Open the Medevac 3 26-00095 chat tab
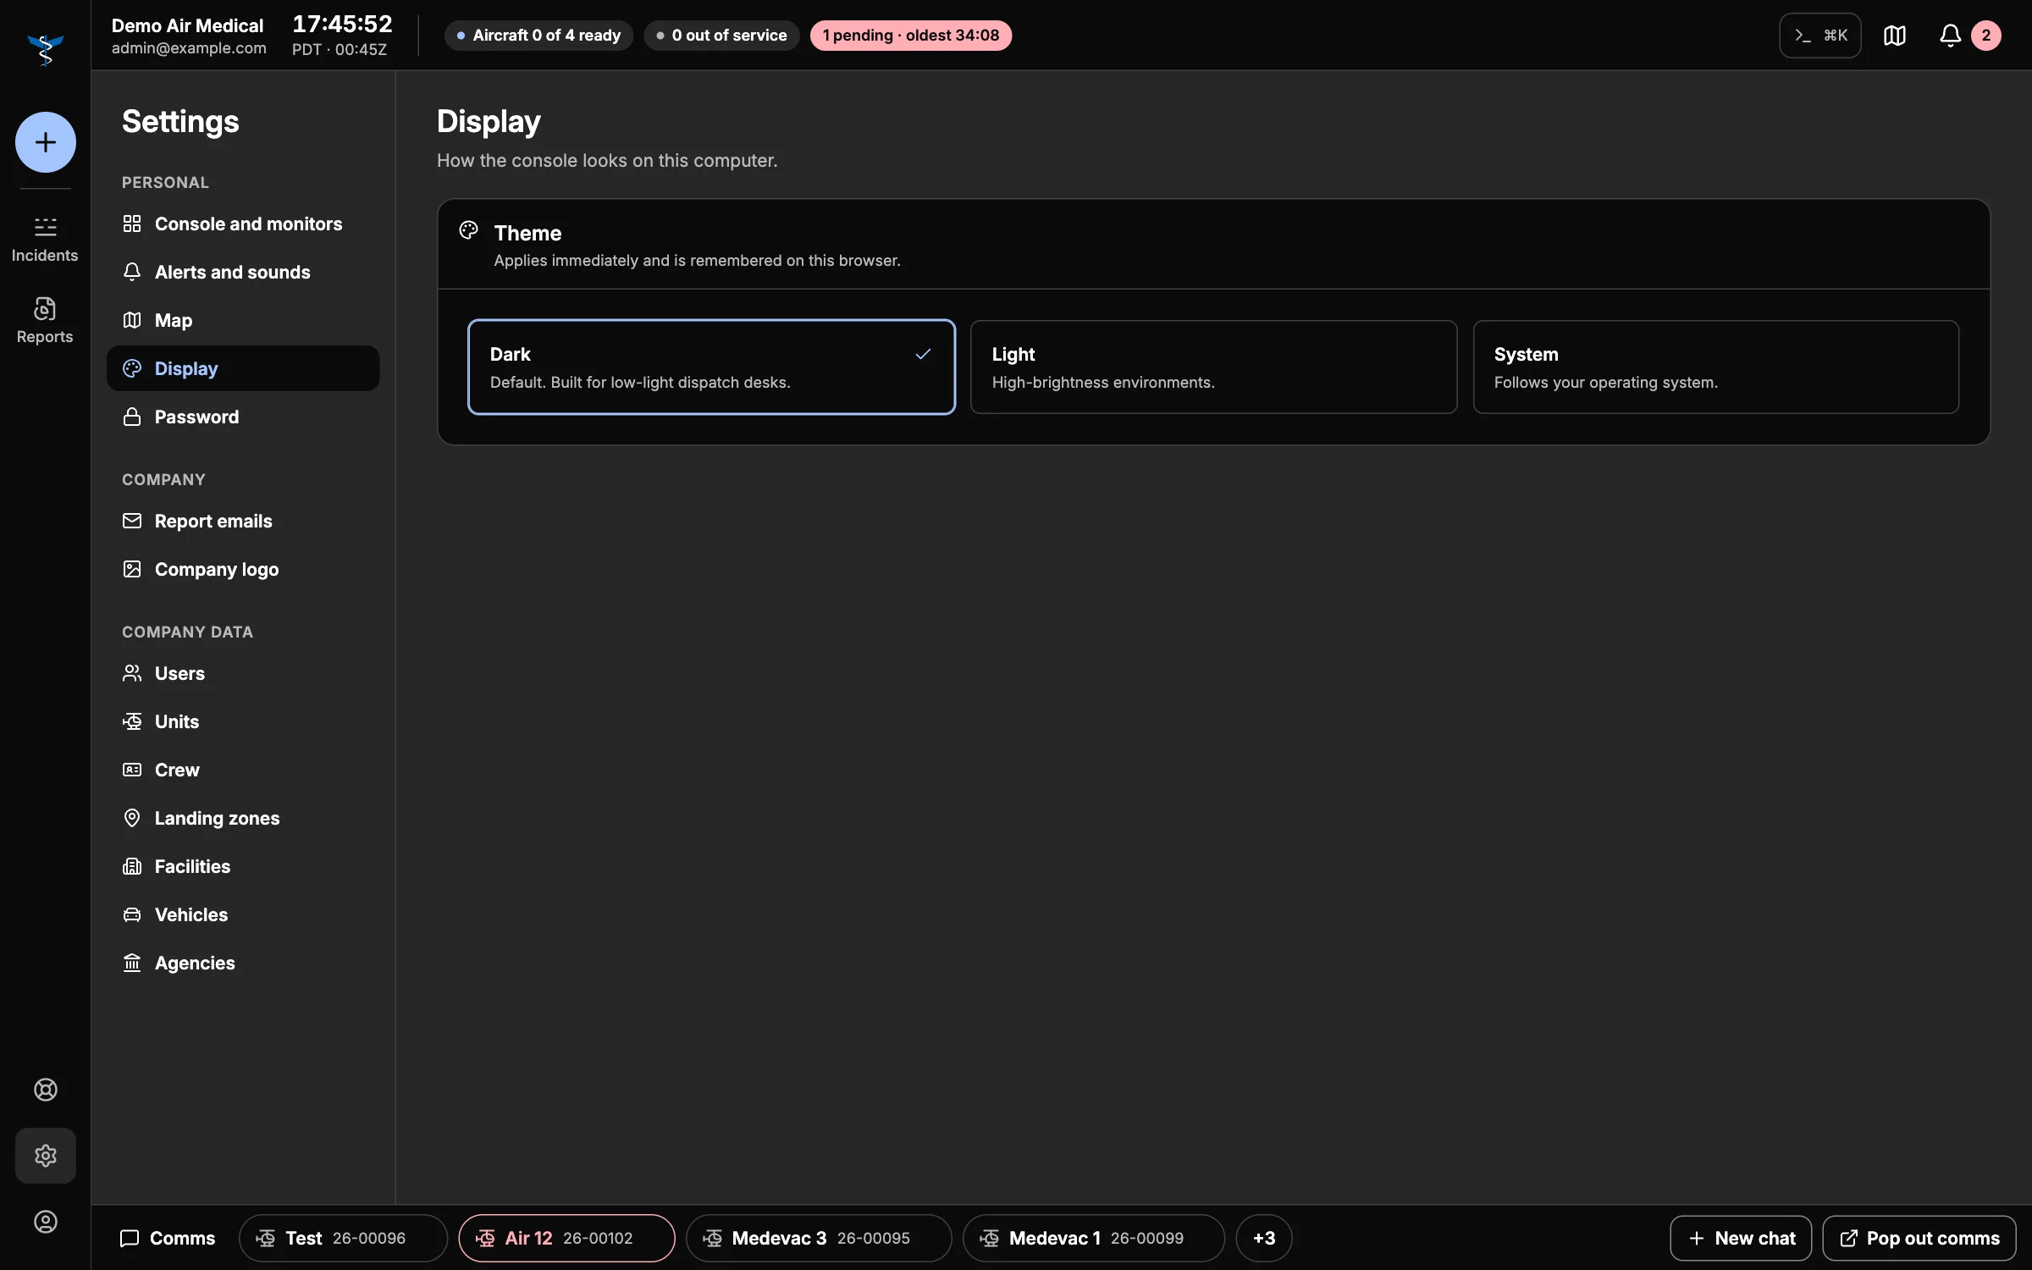The width and height of the screenshot is (2032, 1270). tap(819, 1238)
